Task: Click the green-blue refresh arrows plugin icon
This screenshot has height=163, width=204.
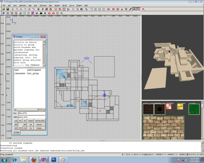Action: click(x=24, y=13)
